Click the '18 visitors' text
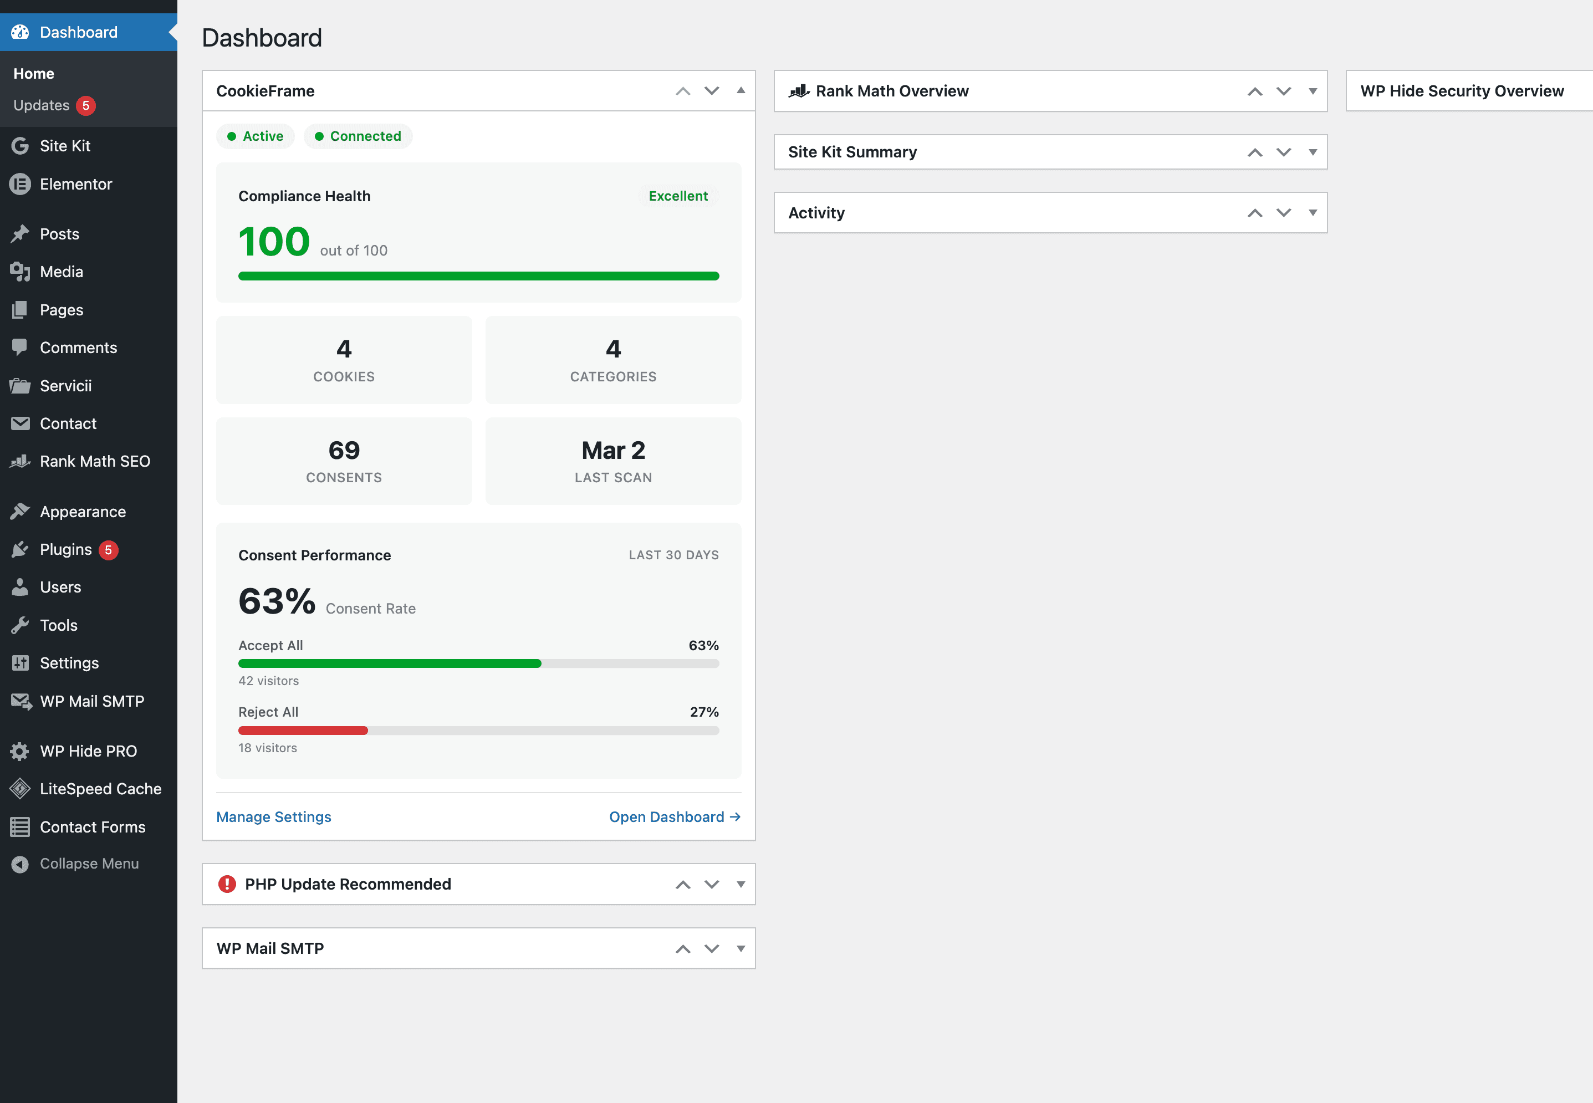 coord(268,748)
